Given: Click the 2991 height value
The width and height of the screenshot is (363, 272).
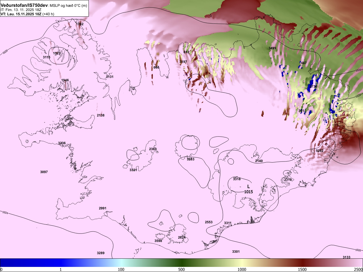Looking at the screenshot, I should coord(103,208).
